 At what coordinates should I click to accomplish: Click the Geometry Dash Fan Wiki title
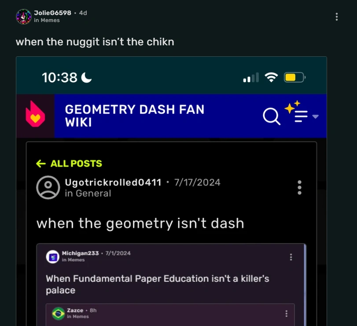[x=135, y=116]
